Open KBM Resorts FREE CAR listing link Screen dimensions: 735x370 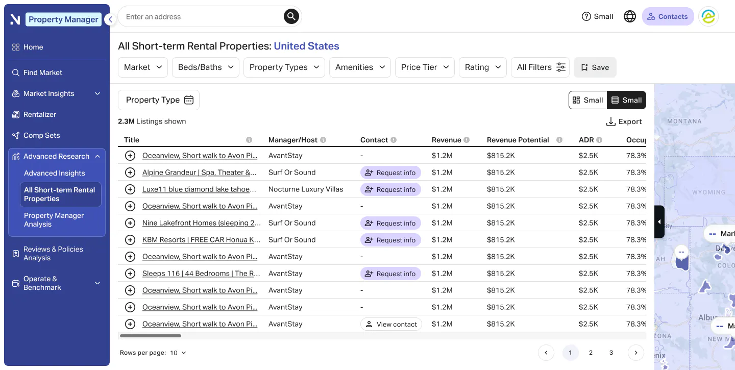[201, 240]
